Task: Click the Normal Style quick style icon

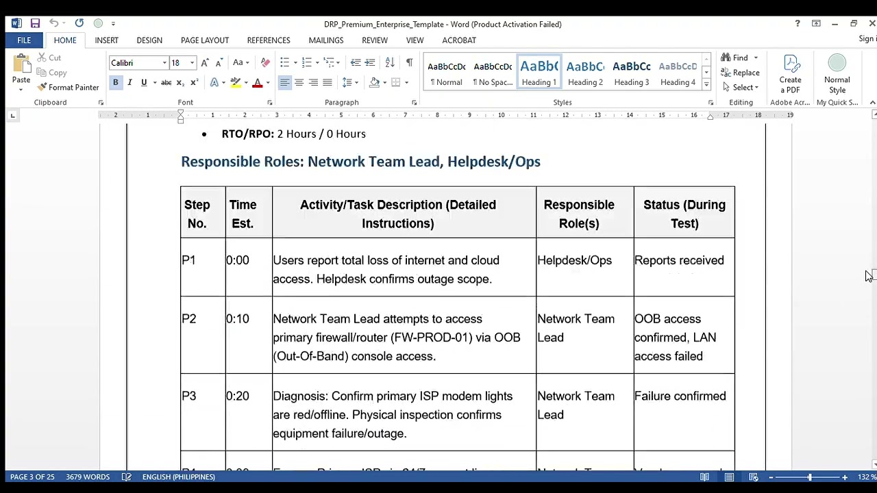Action: click(837, 74)
